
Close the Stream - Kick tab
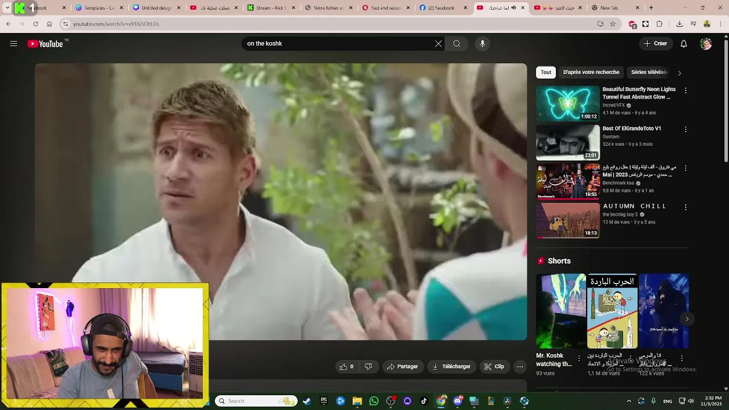(x=293, y=8)
